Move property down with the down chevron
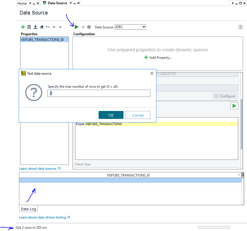This screenshot has width=247, height=231. click(x=60, y=27)
